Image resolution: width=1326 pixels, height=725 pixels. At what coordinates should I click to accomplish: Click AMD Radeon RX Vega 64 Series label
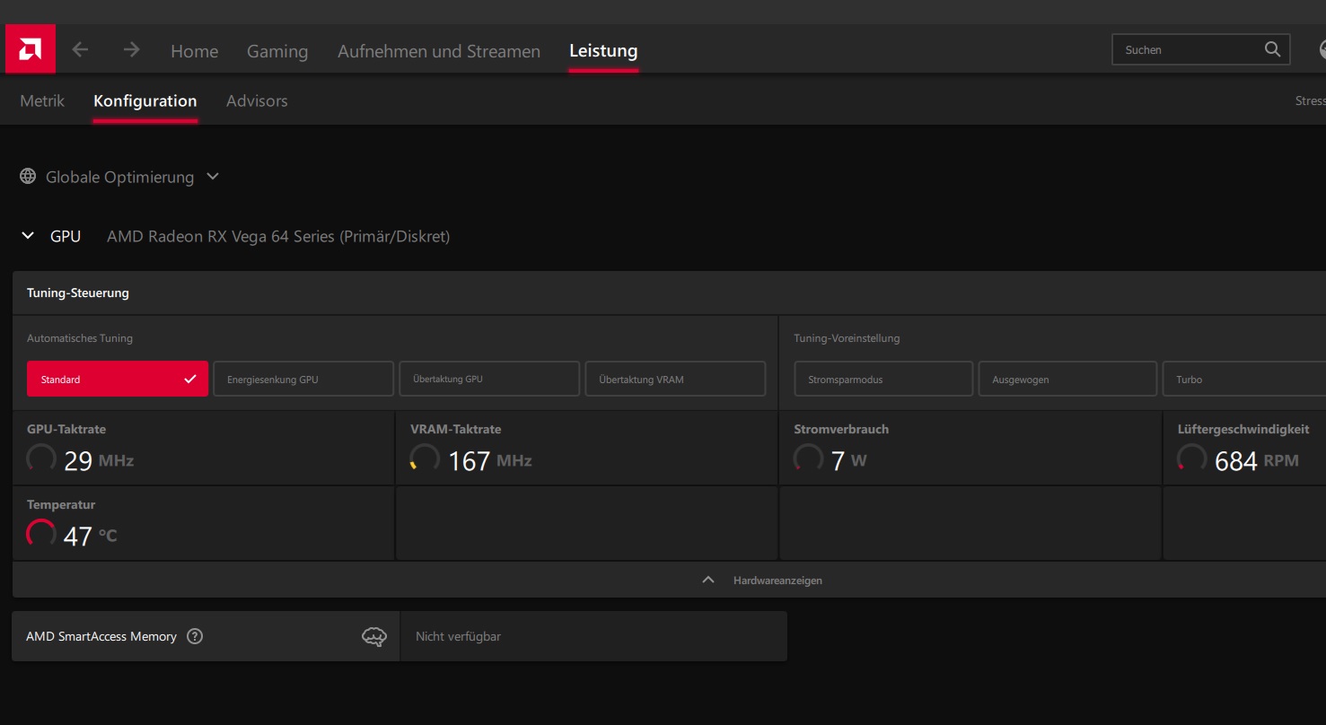(278, 236)
